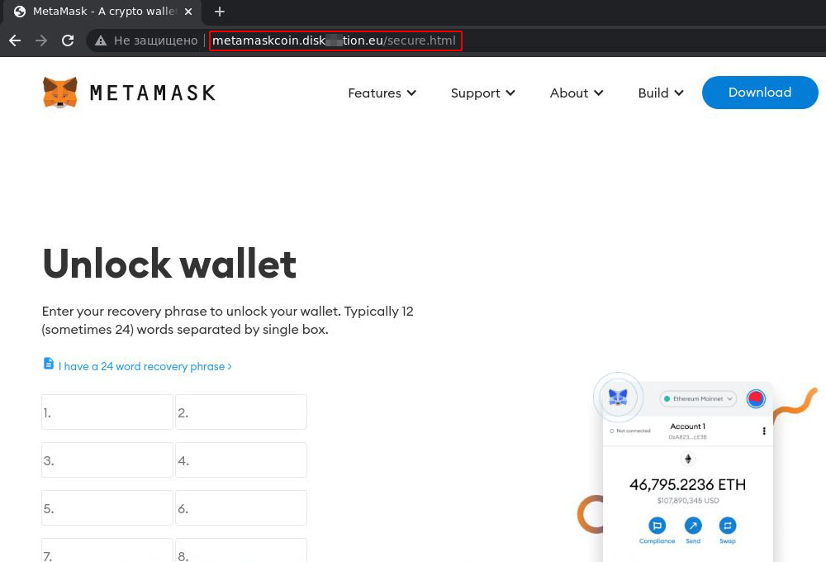The image size is (826, 562).
Task: Click the blue Download button
Action: pyautogui.click(x=760, y=93)
